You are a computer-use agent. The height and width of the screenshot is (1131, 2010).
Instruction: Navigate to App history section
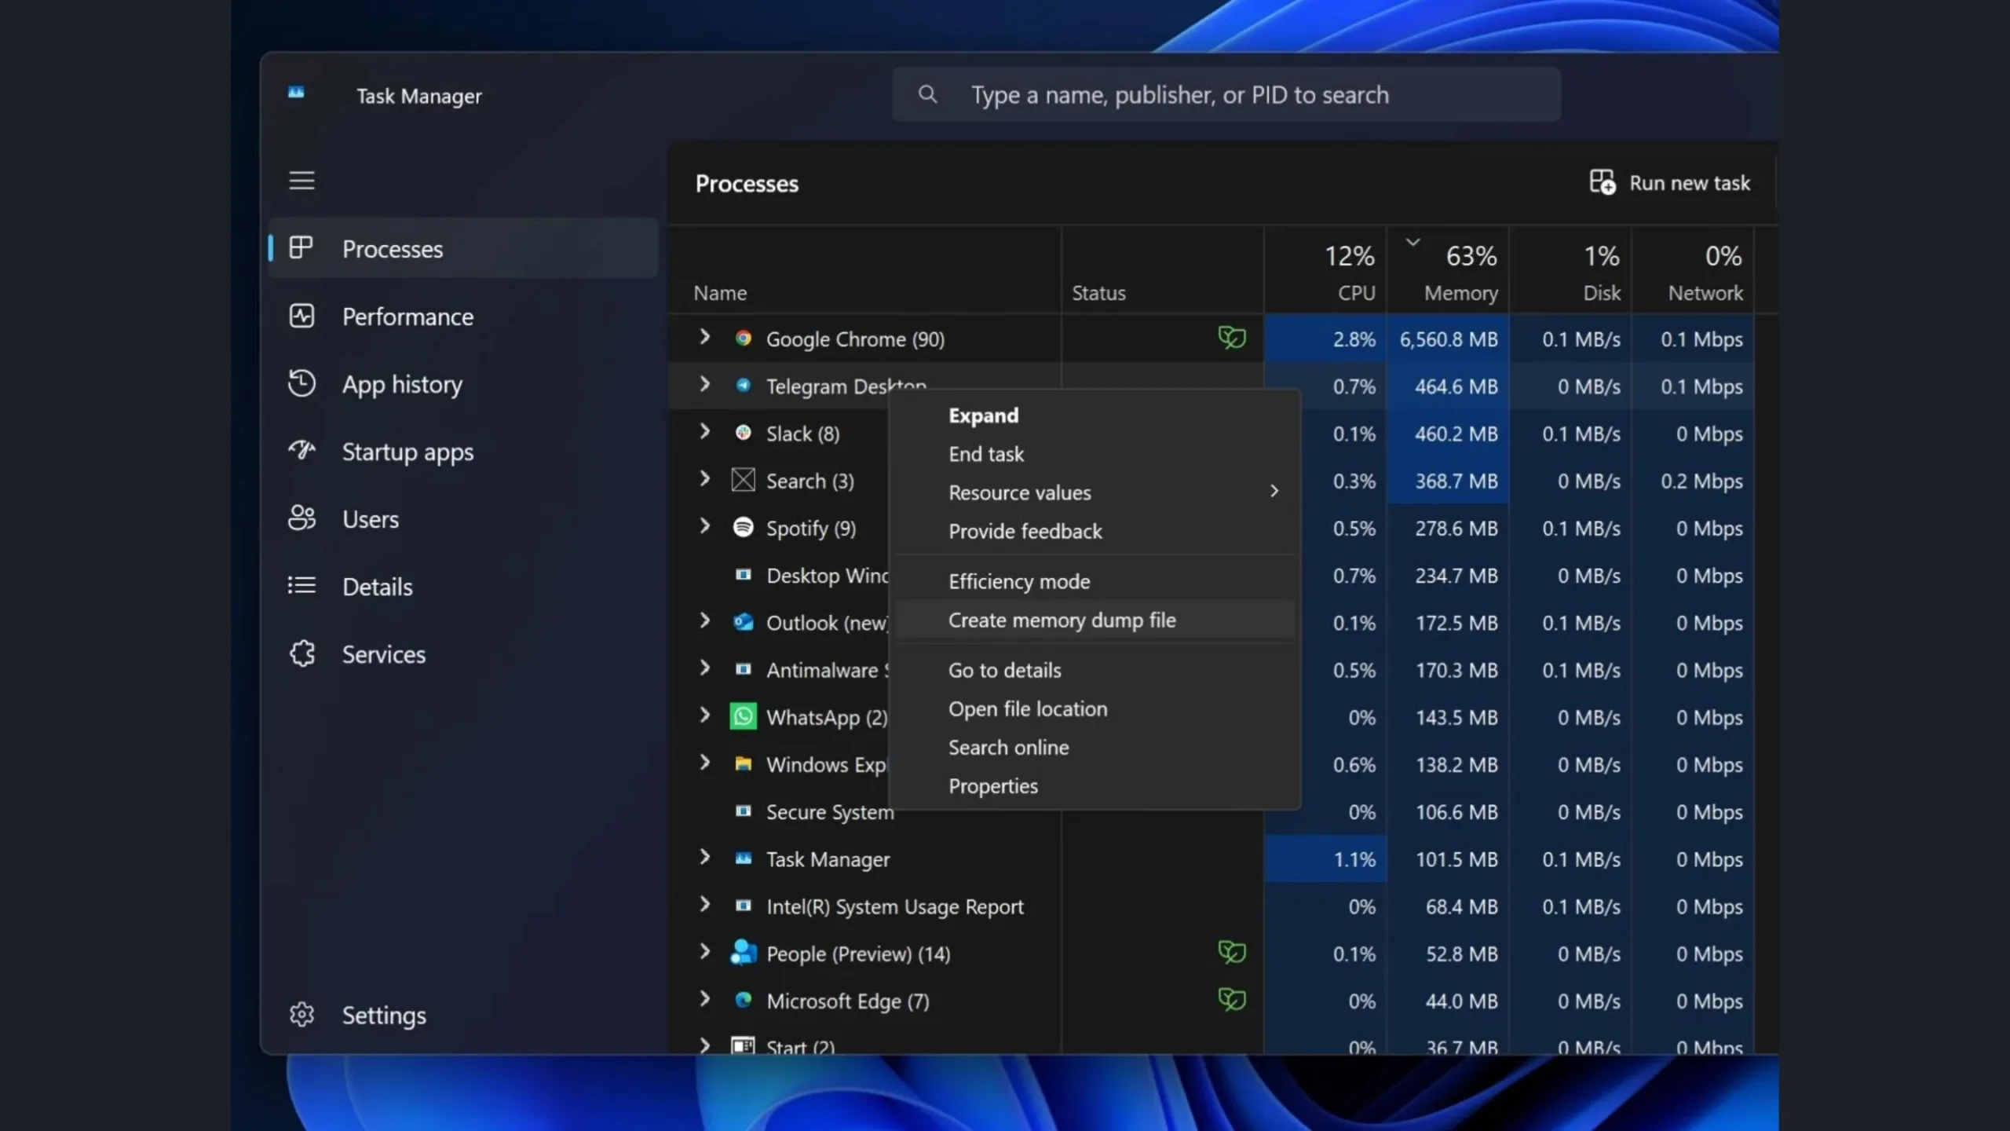pyautogui.click(x=403, y=384)
